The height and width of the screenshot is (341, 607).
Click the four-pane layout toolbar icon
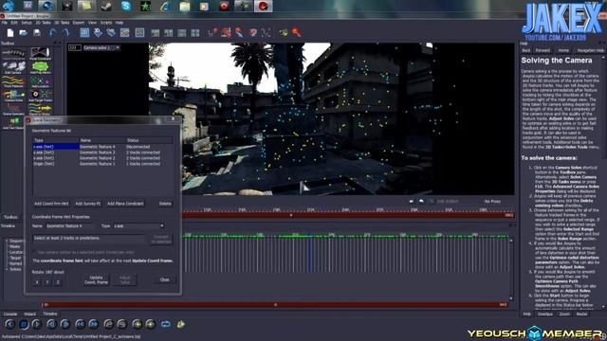click(x=195, y=33)
